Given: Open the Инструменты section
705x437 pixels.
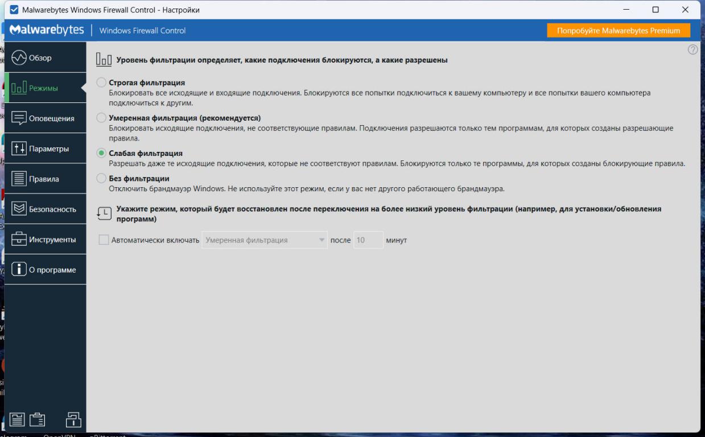Looking at the screenshot, I should (x=45, y=239).
